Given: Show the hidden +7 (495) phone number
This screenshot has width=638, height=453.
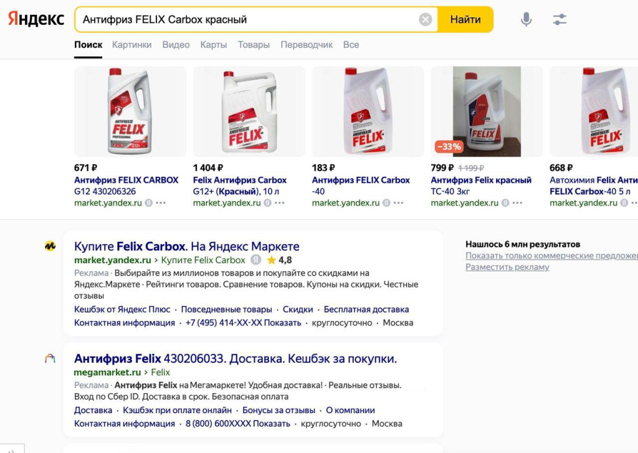Looking at the screenshot, I should coord(285,323).
